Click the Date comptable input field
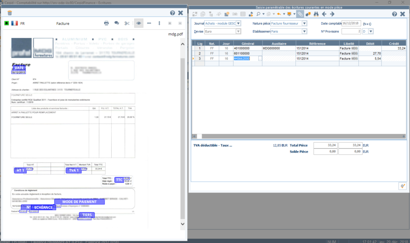The height and width of the screenshot is (243, 410). [351, 23]
